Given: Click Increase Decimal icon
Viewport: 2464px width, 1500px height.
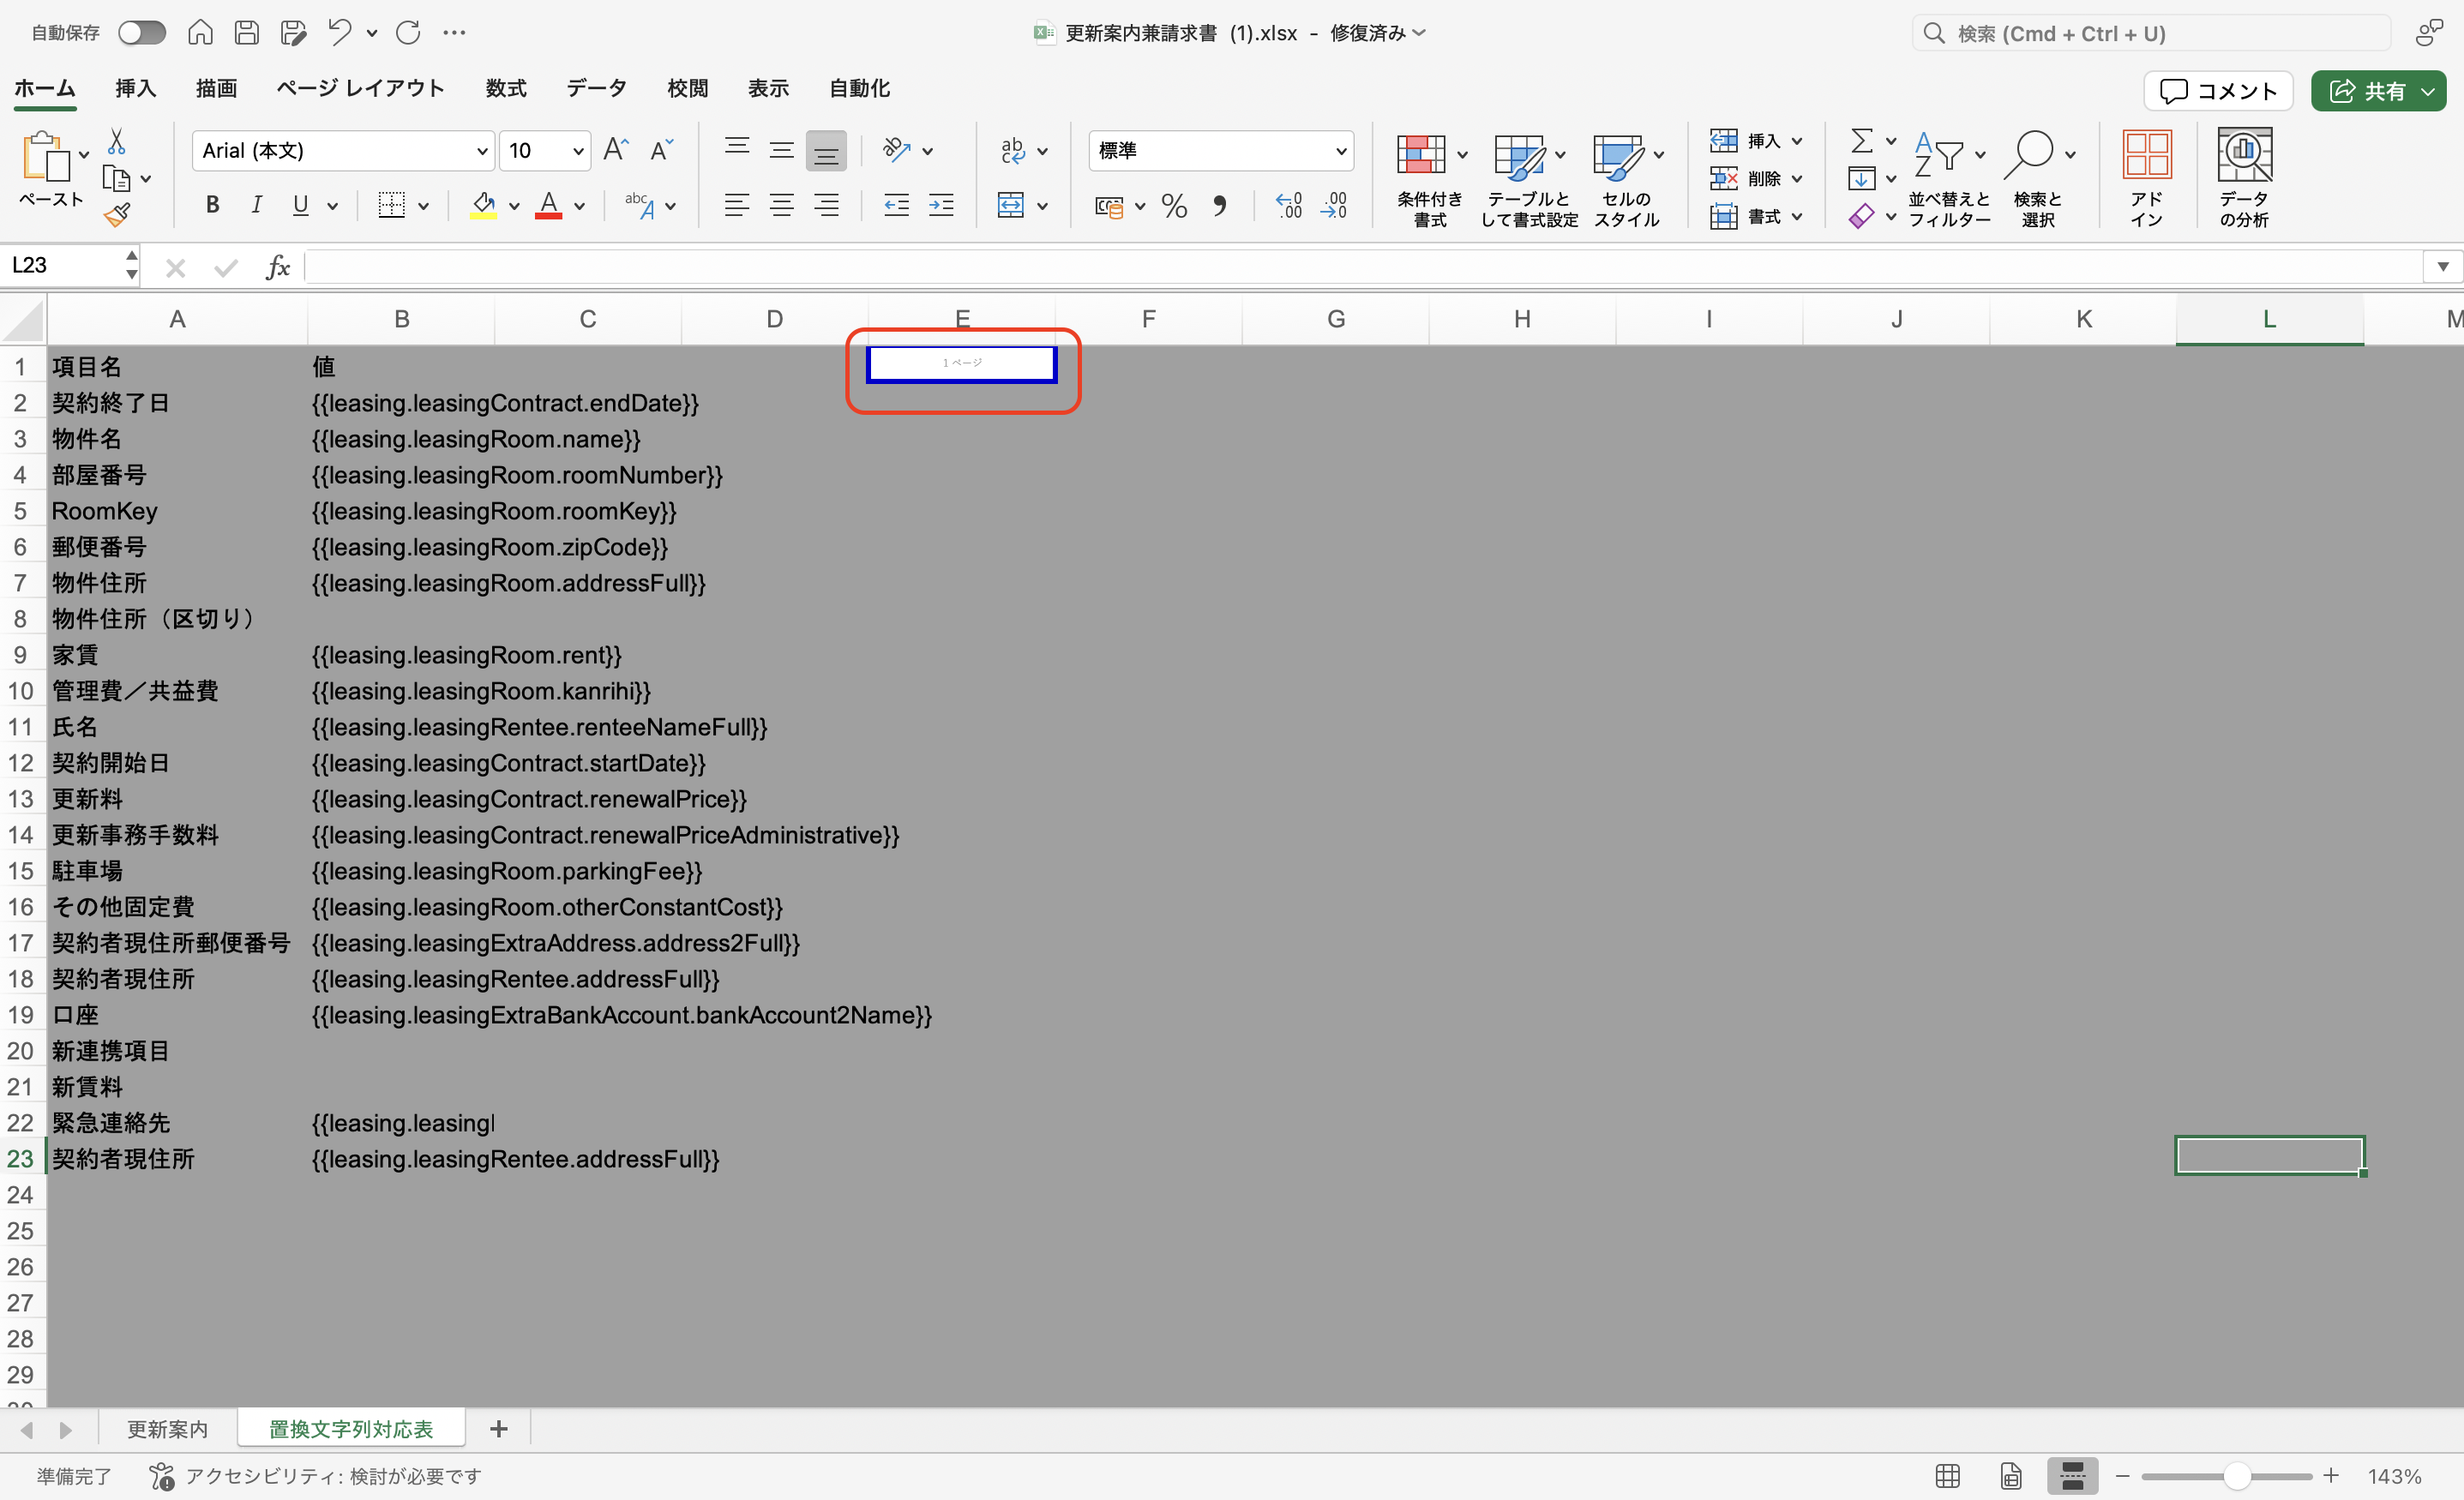Looking at the screenshot, I should pos(1290,206).
